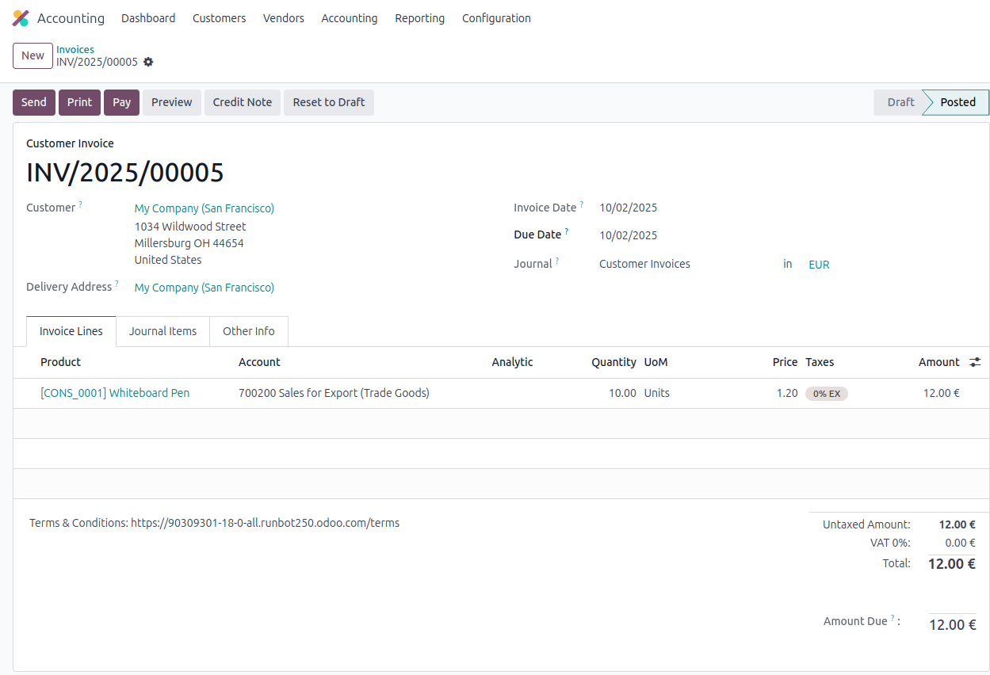Screen dimensions: 990x675
Task: Click the Pay button
Action: [x=121, y=102]
